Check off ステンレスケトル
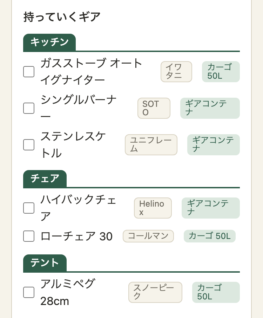 (29, 145)
